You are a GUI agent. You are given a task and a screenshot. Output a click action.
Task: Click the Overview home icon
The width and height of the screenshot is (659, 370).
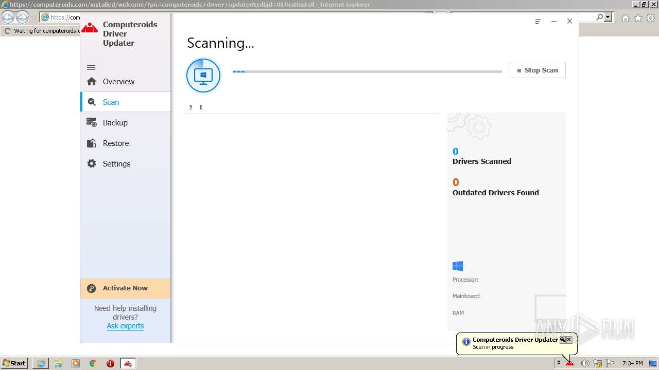tap(92, 81)
